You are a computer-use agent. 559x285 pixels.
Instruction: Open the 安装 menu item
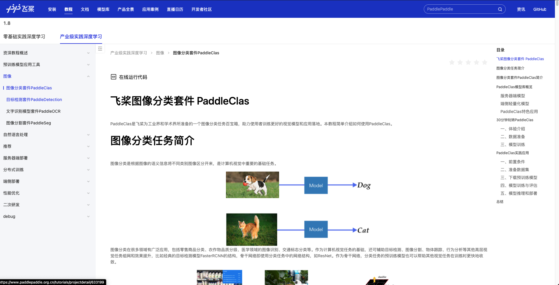(x=52, y=9)
